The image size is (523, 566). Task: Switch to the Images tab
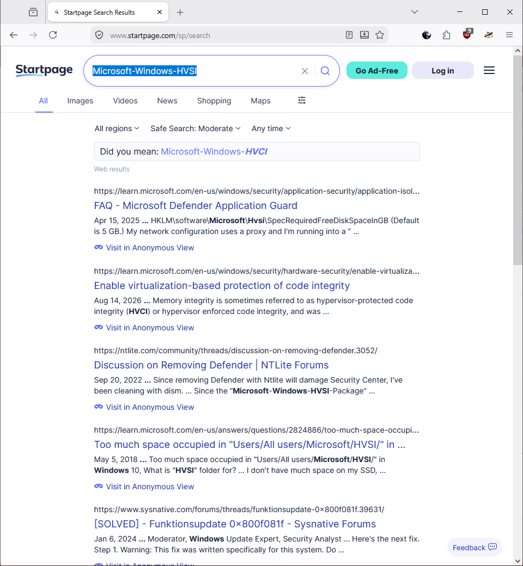[x=80, y=101]
